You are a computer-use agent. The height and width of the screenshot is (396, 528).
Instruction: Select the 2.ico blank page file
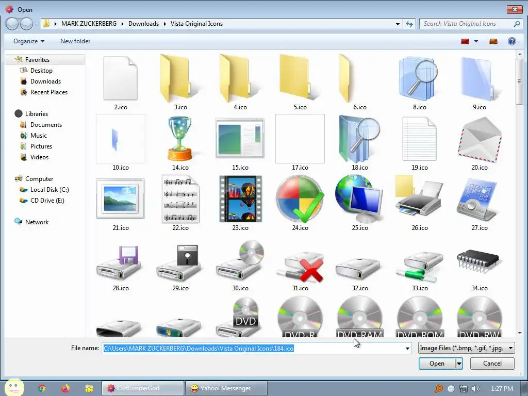(121, 82)
